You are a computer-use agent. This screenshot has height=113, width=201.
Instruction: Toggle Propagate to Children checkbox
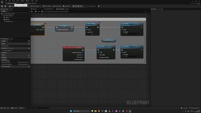tap(110, 57)
